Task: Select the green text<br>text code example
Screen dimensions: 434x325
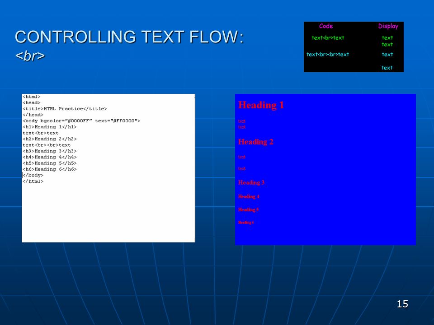Action: 328,37
